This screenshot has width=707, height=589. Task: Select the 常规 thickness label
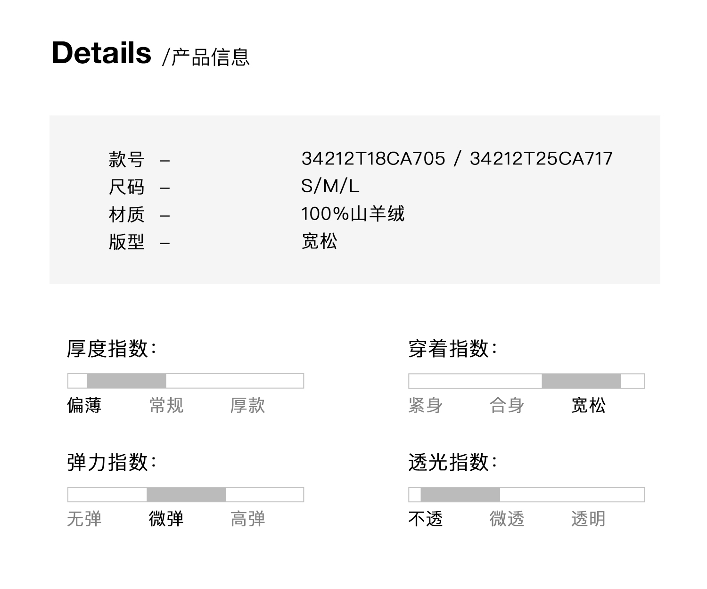[166, 405]
